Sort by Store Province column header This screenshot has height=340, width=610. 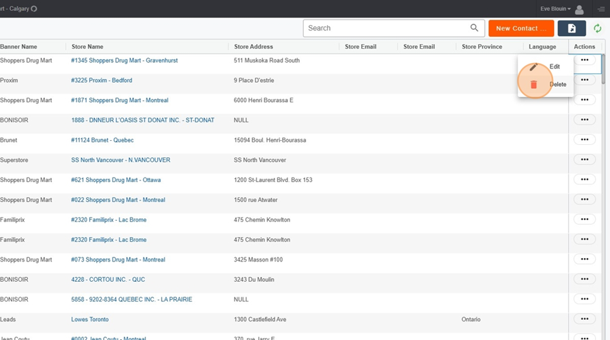[482, 47]
